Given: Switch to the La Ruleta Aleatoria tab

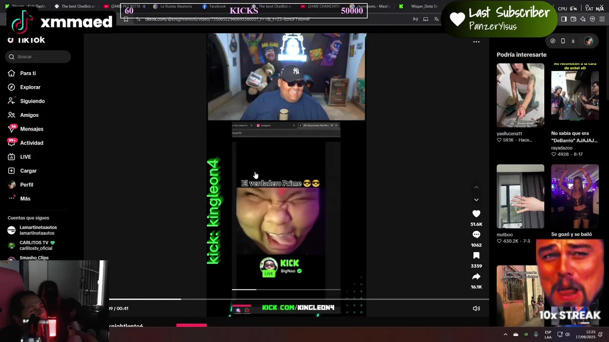Looking at the screenshot, I should (x=172, y=6).
